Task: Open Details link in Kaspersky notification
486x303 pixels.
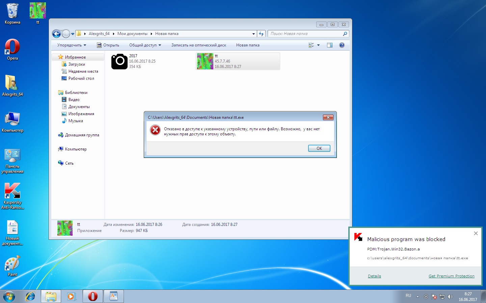Action: coord(374,276)
